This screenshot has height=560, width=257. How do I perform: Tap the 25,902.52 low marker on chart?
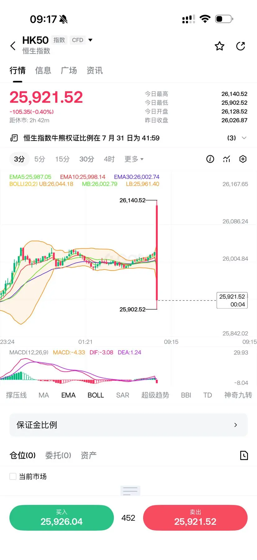(x=133, y=309)
